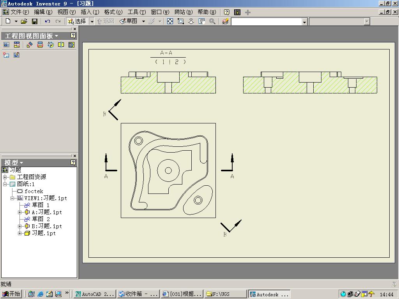The image size is (399, 299).
Task: Activate the 选择 select tool
Action: [x=77, y=21]
